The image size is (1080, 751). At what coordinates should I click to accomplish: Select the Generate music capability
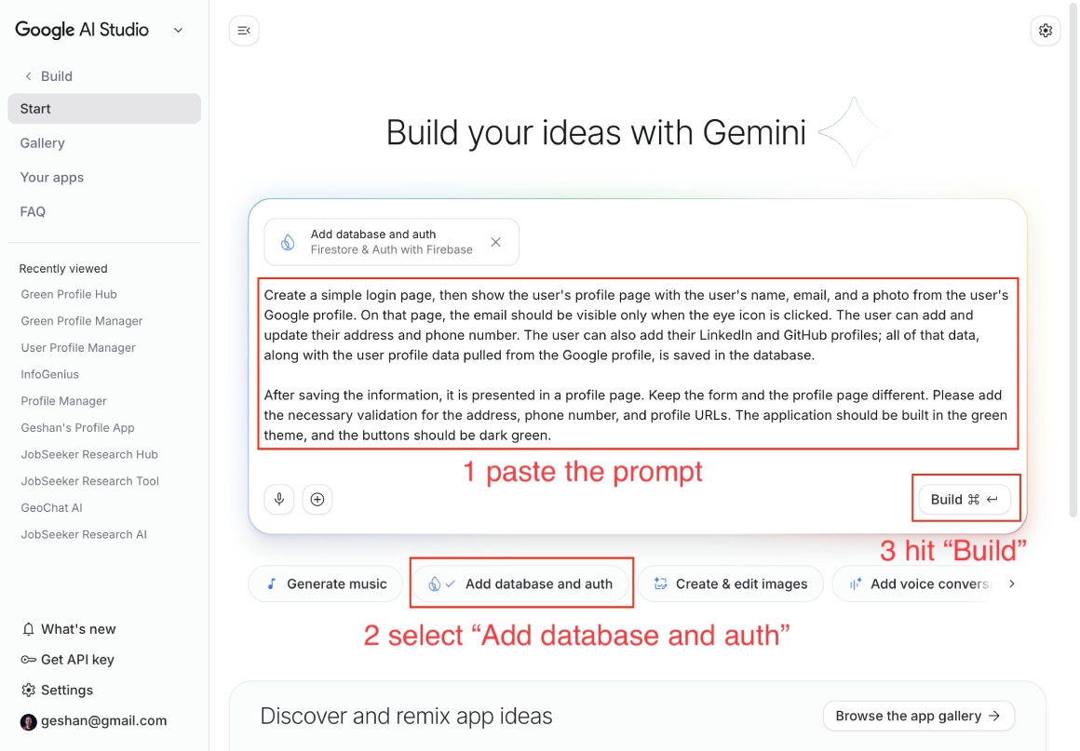(325, 583)
